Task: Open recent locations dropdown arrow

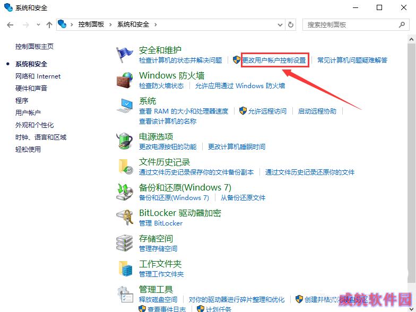Action: pos(38,24)
